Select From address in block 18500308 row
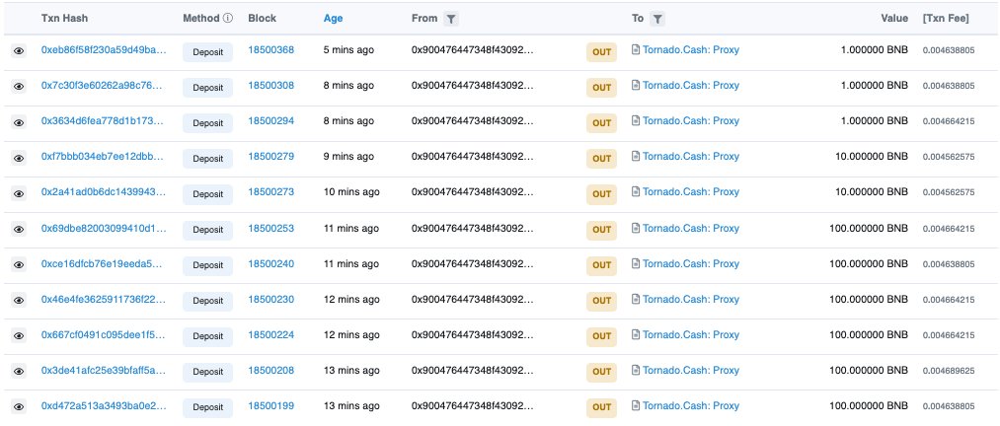 click(473, 86)
